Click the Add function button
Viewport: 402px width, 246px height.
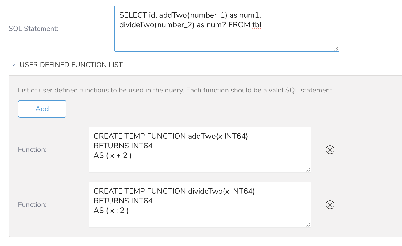coord(42,109)
